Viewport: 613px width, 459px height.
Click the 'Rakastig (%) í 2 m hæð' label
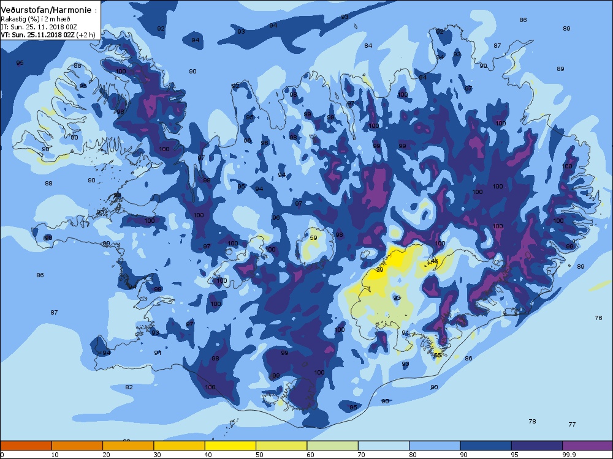pyautogui.click(x=36, y=19)
